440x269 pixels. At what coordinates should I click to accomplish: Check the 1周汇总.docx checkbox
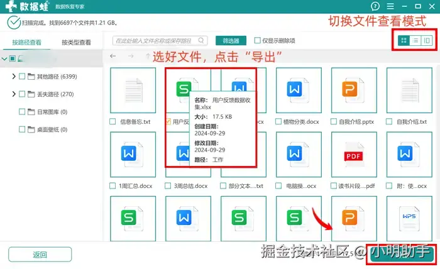[x=113, y=185]
